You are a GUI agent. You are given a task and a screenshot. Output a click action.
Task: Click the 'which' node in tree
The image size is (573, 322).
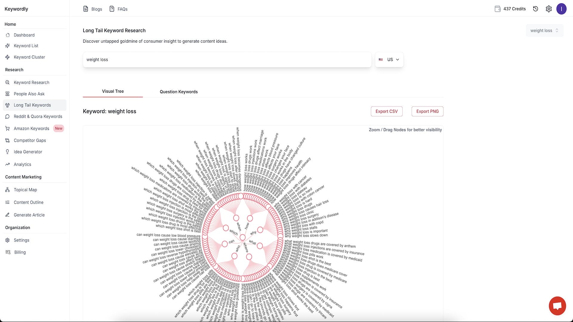[226, 228]
